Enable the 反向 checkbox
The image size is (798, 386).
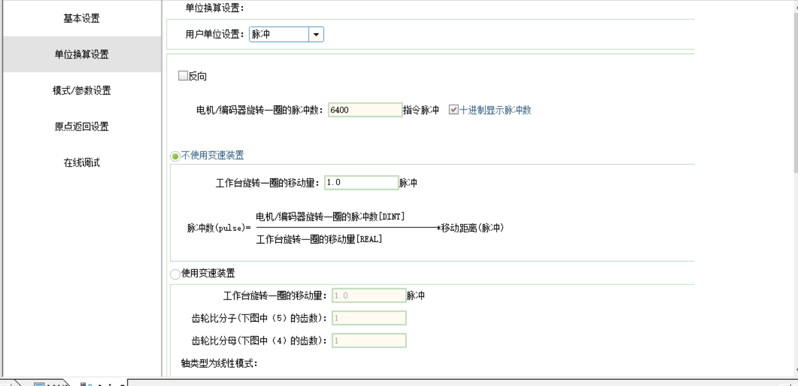pos(183,76)
